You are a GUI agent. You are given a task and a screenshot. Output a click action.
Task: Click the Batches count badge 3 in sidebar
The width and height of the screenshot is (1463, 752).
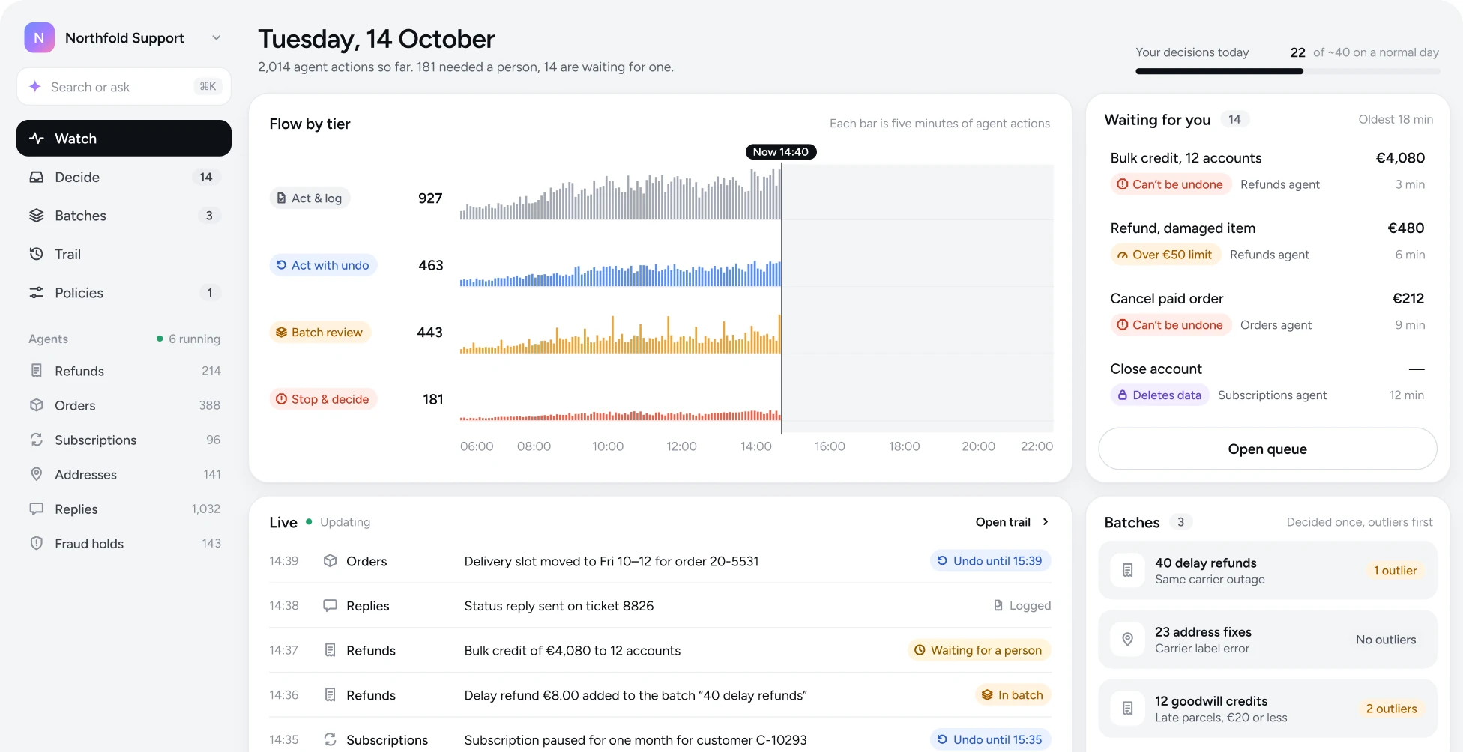pos(209,216)
